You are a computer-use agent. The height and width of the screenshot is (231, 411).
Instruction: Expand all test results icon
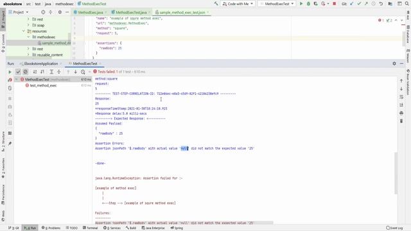pos(51,72)
